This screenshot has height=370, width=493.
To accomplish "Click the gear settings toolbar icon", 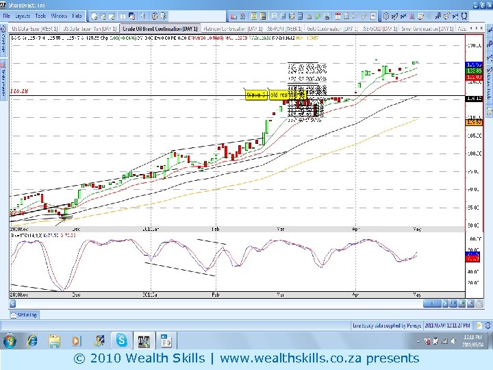I will (x=155, y=16).
